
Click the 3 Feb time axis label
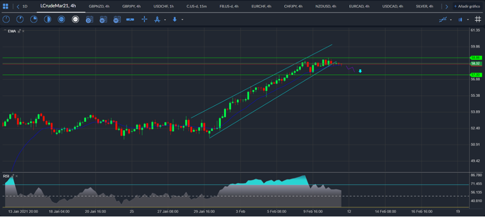[x=240, y=212]
